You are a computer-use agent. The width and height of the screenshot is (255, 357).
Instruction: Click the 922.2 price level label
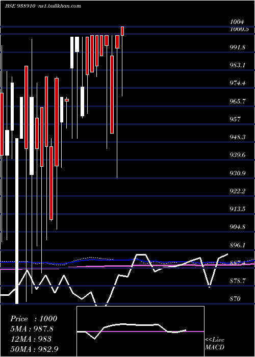tap(238, 191)
